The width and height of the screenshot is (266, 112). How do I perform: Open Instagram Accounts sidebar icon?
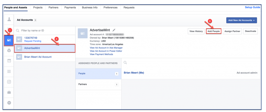[9, 82]
